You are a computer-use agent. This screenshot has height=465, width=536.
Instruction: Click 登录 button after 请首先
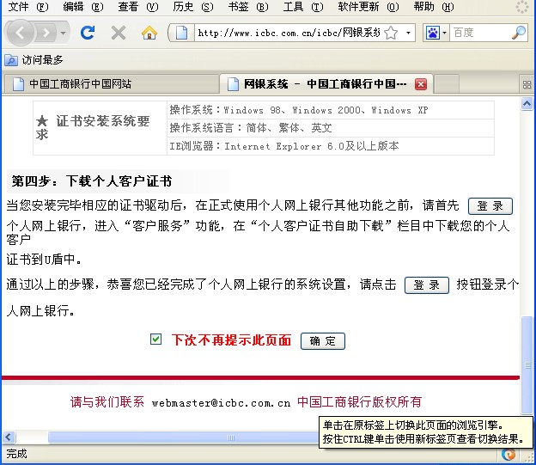click(490, 206)
